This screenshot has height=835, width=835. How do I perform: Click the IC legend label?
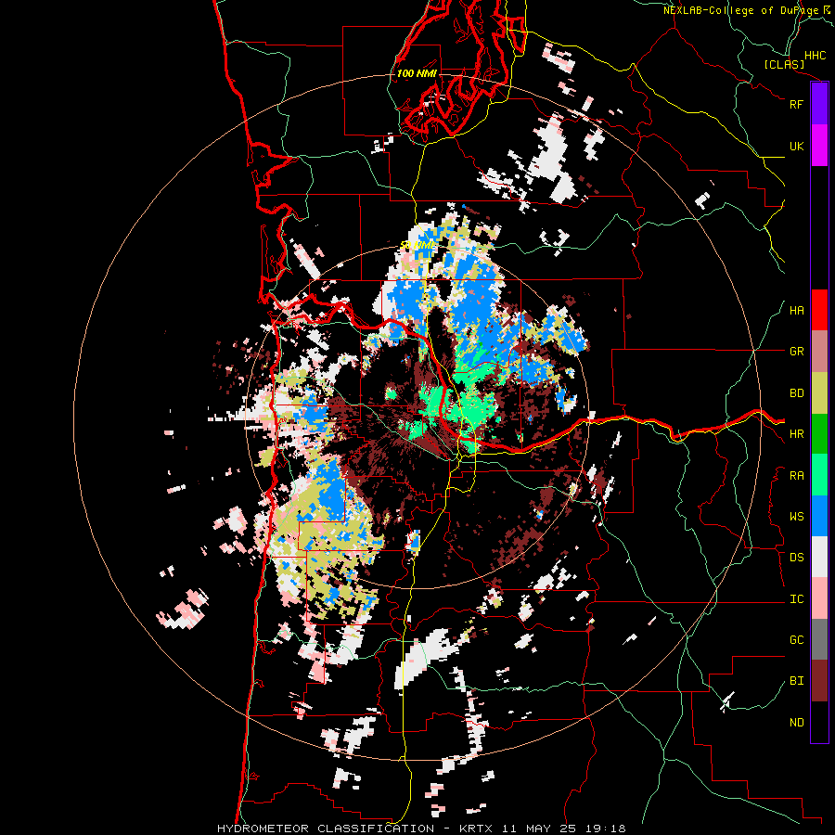tap(796, 599)
